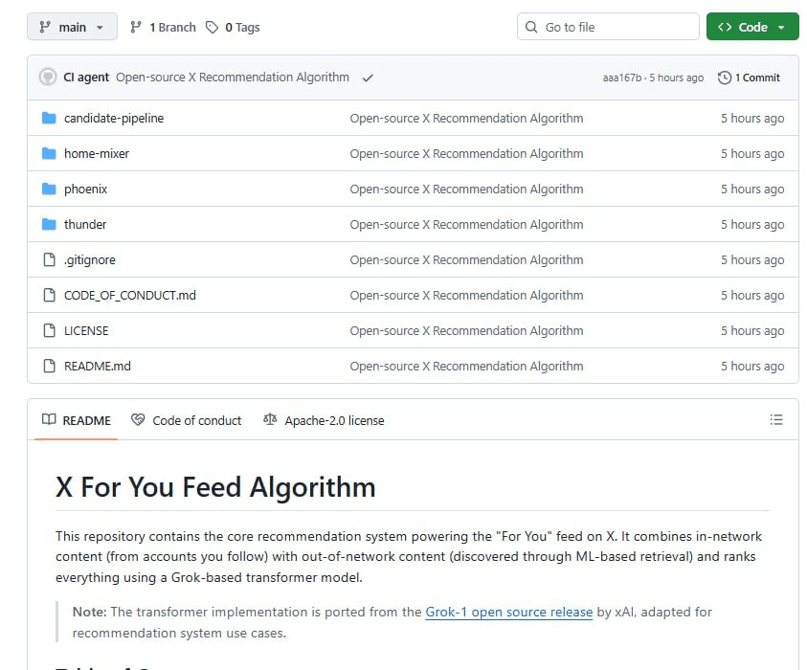Open the CODE_OF_CONDUCT.md file
This screenshot has width=807, height=670.
click(x=129, y=295)
